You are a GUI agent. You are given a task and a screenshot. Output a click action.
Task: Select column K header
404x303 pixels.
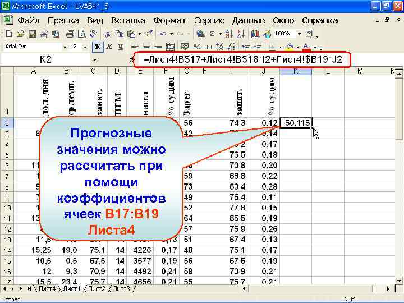296,71
